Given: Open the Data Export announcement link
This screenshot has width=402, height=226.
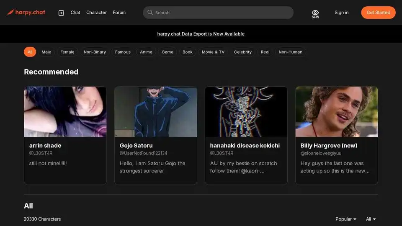Looking at the screenshot, I should click(201, 34).
